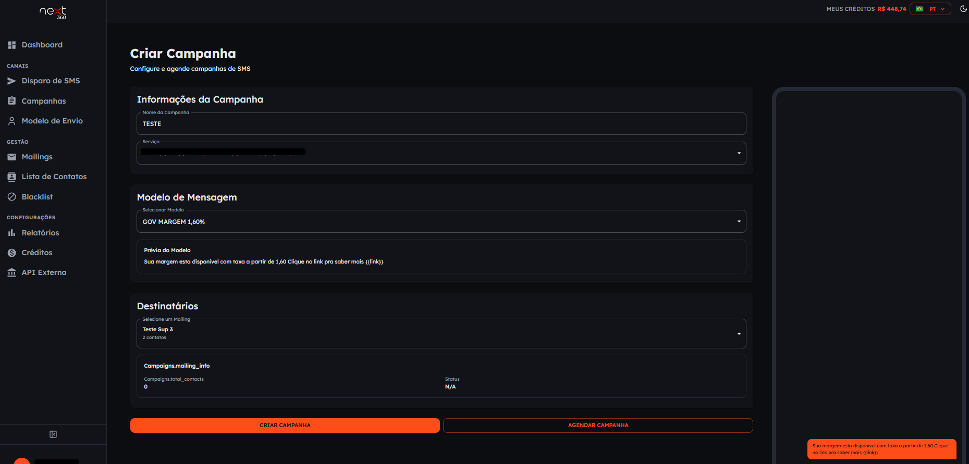The image size is (969, 464).
Task: Open the Selecione um Mailing dropdown
Action: point(441,333)
